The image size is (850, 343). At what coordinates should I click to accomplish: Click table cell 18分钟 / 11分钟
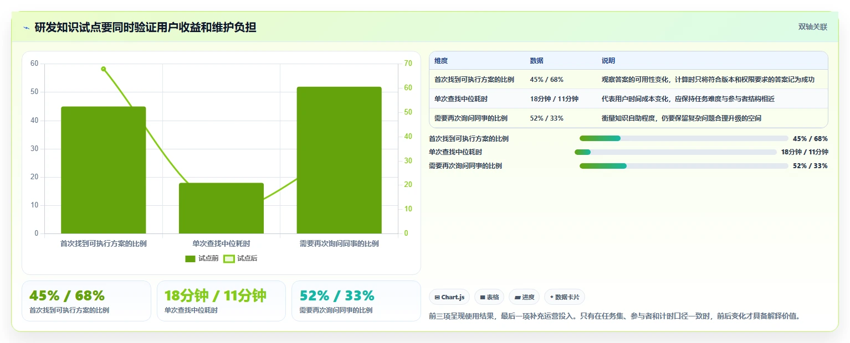coord(554,99)
